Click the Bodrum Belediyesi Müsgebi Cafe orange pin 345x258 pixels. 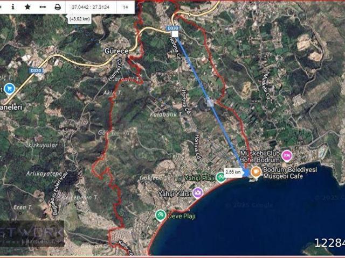tap(256, 172)
